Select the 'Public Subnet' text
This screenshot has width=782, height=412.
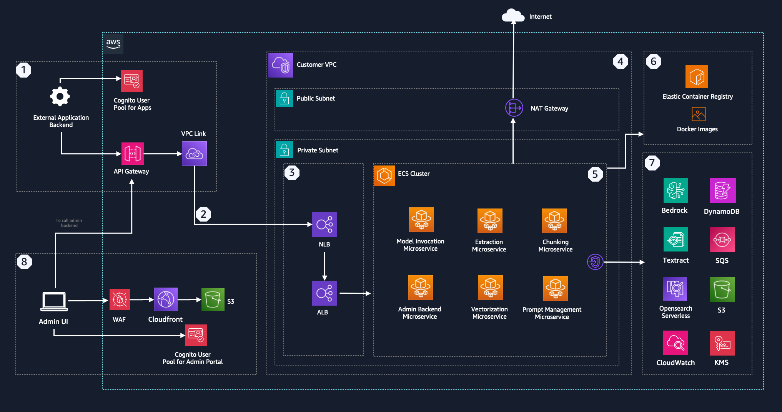[x=316, y=98]
